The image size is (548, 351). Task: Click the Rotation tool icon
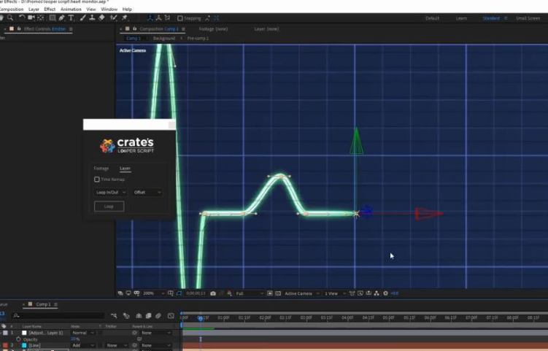point(23,18)
